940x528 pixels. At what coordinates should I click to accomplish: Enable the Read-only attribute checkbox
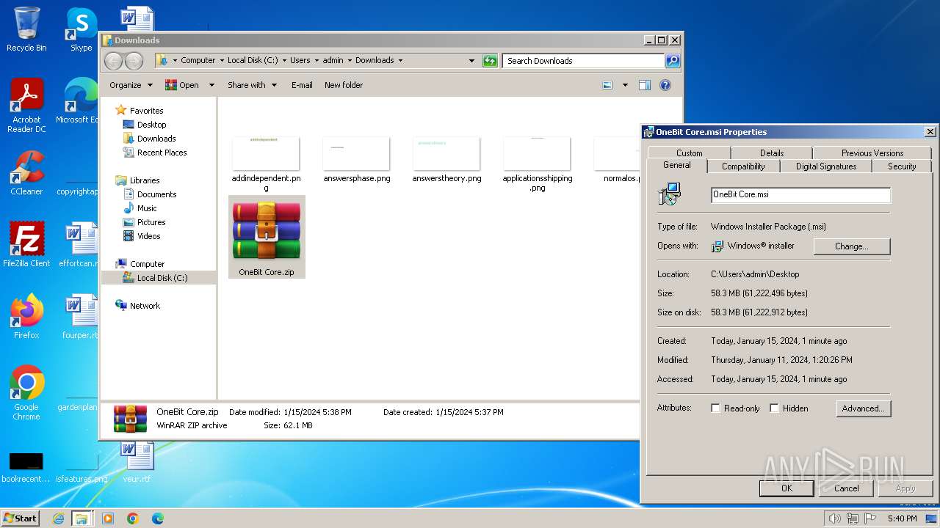tap(715, 408)
